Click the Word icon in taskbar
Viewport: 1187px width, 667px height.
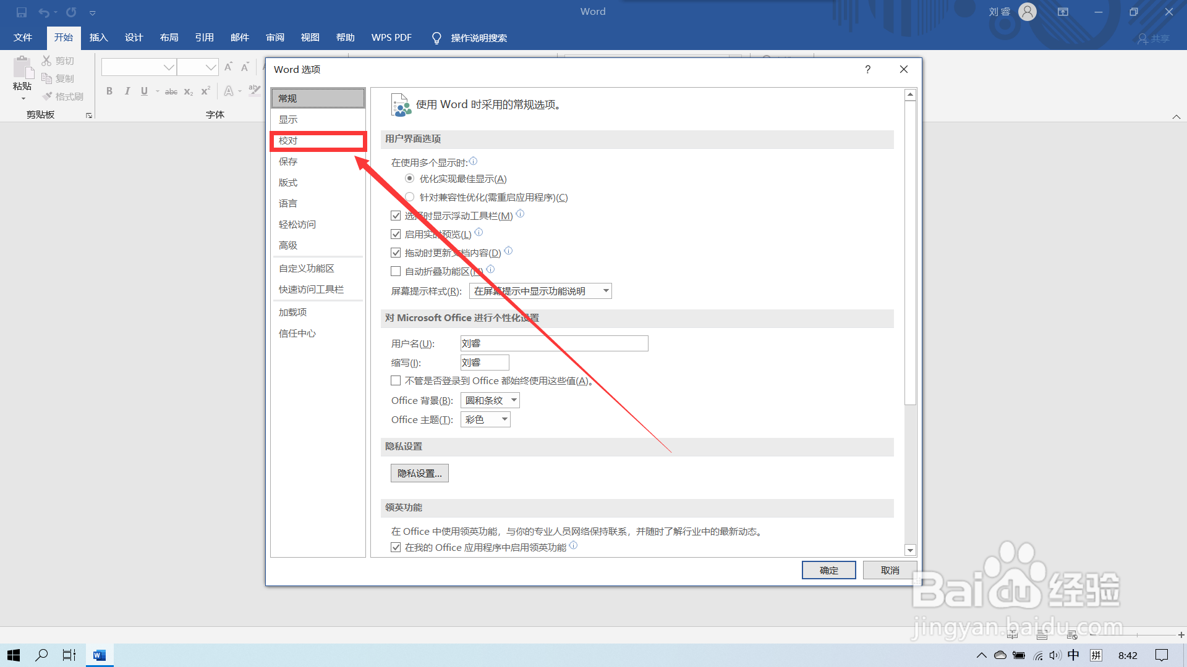pyautogui.click(x=100, y=655)
